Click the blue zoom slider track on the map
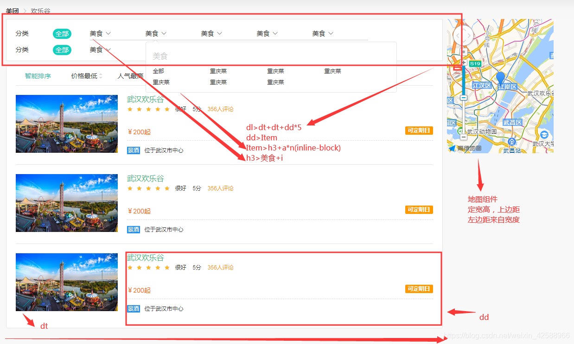Image resolution: width=574 pixels, height=344 pixels. (463, 81)
